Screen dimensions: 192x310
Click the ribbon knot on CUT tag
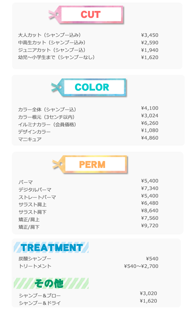tap(53, 14)
